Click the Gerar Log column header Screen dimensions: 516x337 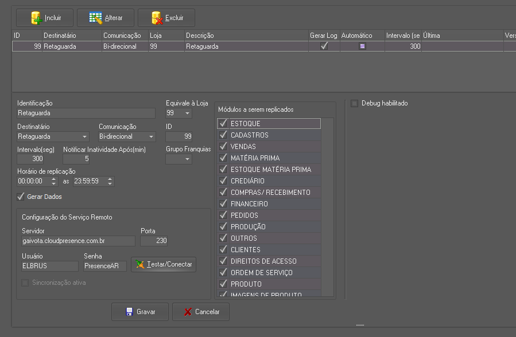click(x=324, y=36)
